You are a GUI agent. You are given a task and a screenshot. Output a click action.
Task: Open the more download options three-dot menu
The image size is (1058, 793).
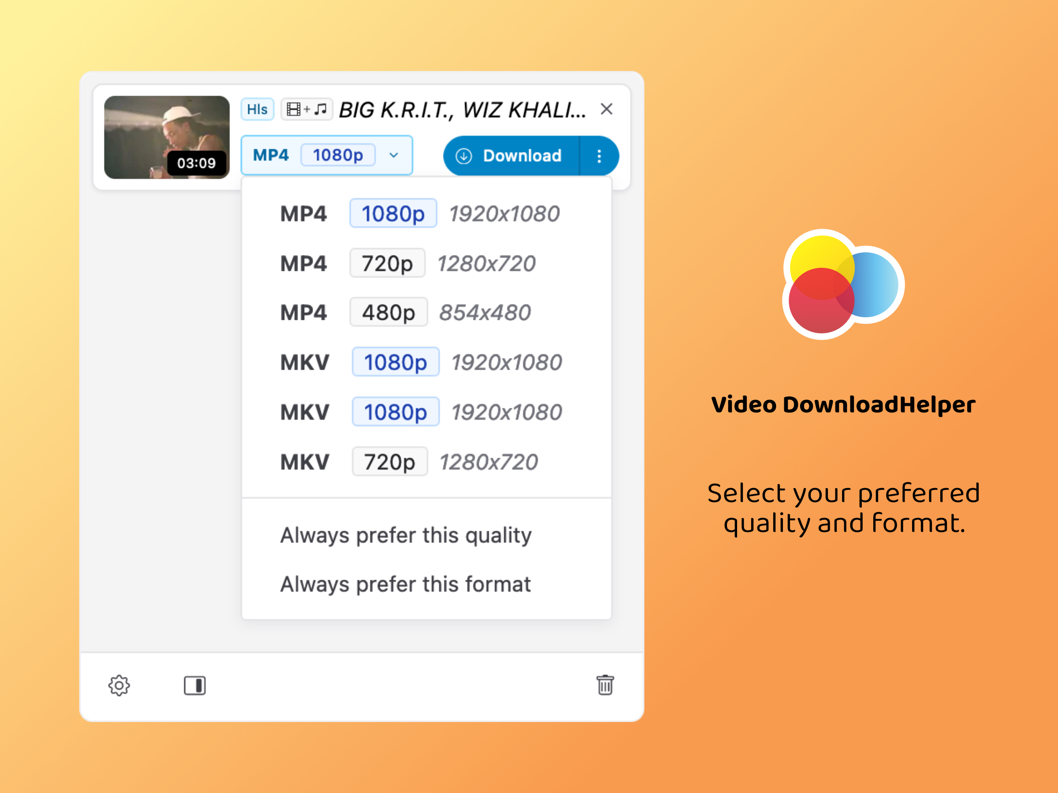coord(598,156)
